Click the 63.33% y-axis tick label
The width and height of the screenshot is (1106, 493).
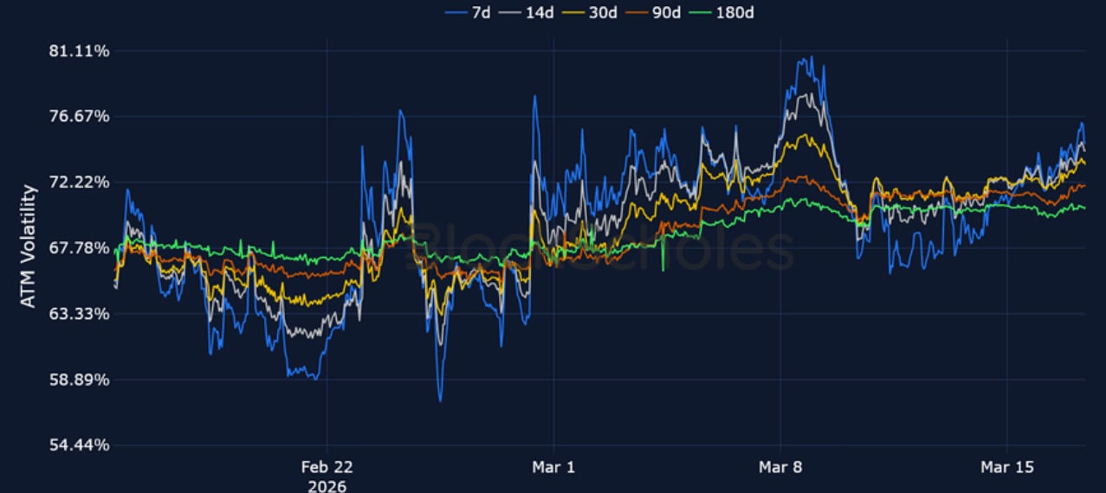pos(81,314)
